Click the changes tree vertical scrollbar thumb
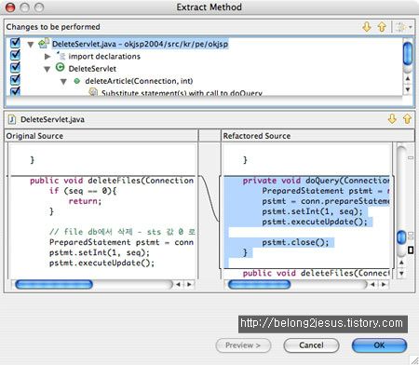This screenshot has width=419, height=365. click(x=408, y=54)
